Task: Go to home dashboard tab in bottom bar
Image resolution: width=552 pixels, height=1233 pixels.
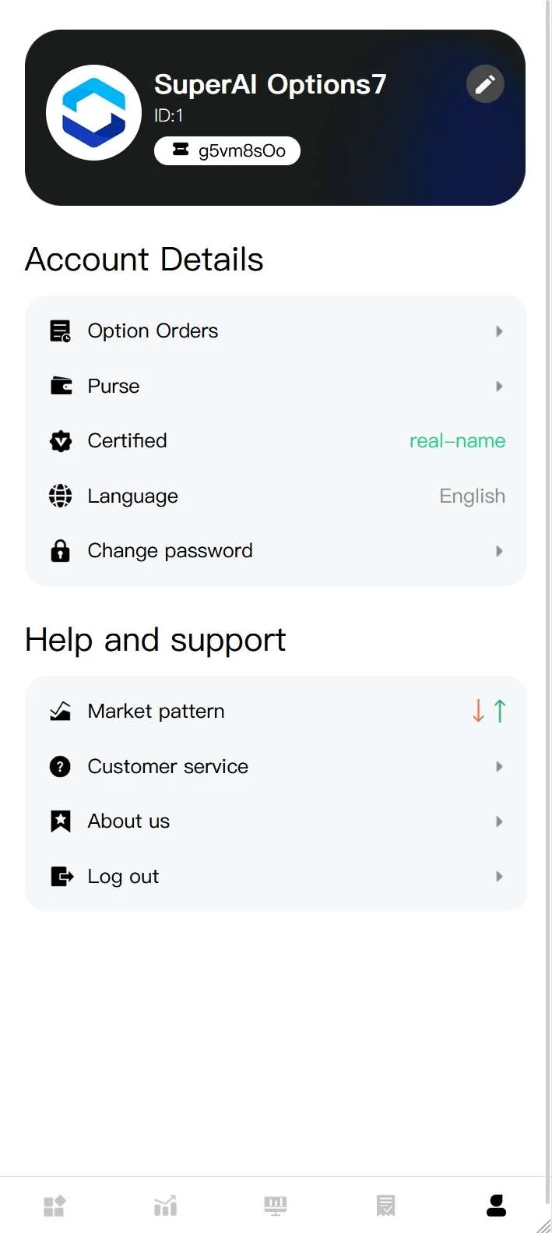Action: pos(54,1206)
